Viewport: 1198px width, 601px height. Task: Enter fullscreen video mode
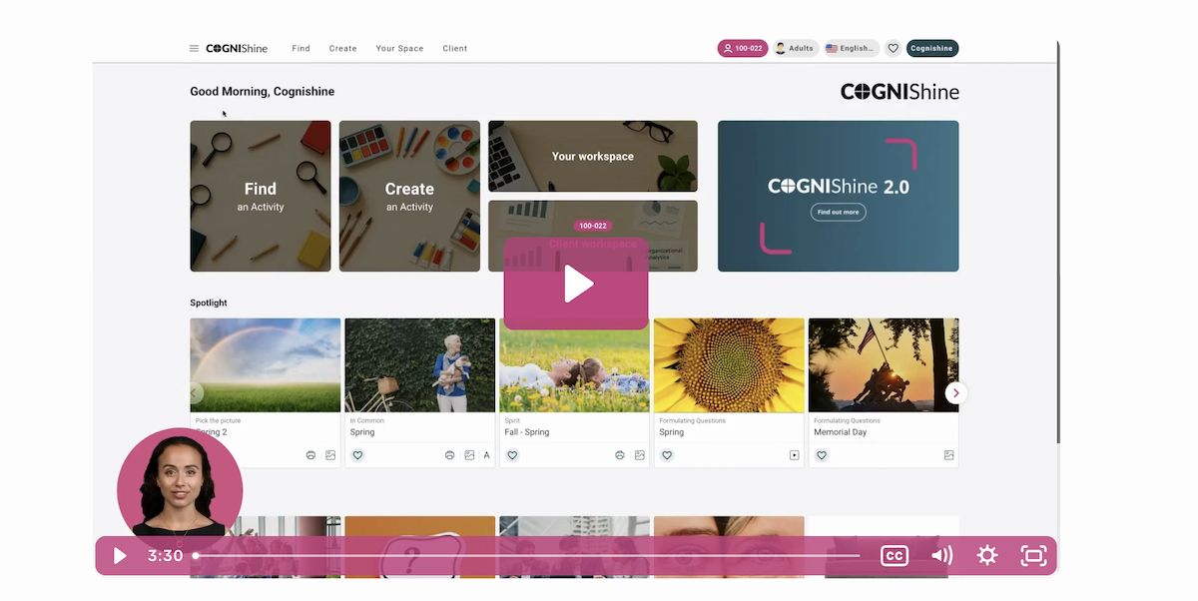1033,556
